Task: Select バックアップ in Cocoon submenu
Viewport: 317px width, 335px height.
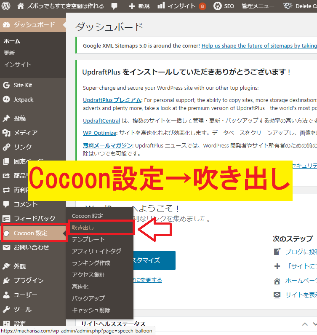Action: 88,298
